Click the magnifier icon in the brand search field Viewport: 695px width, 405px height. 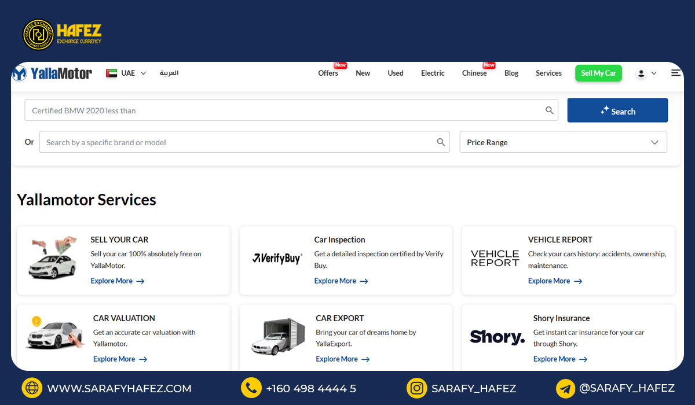point(441,142)
